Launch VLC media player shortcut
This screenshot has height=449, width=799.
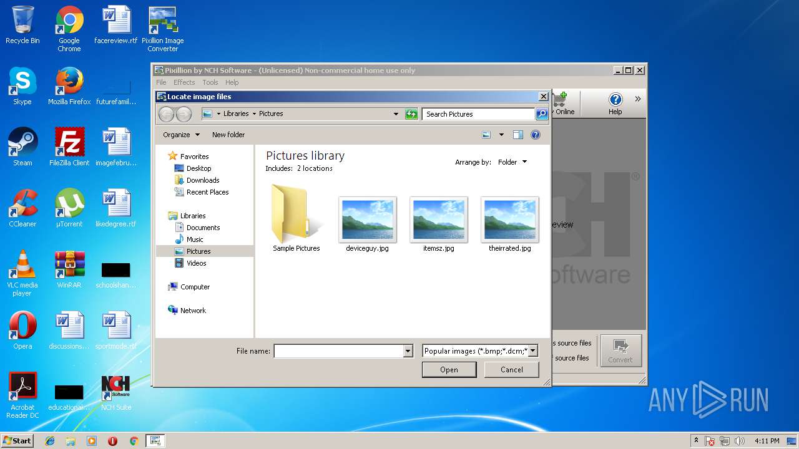22,273
